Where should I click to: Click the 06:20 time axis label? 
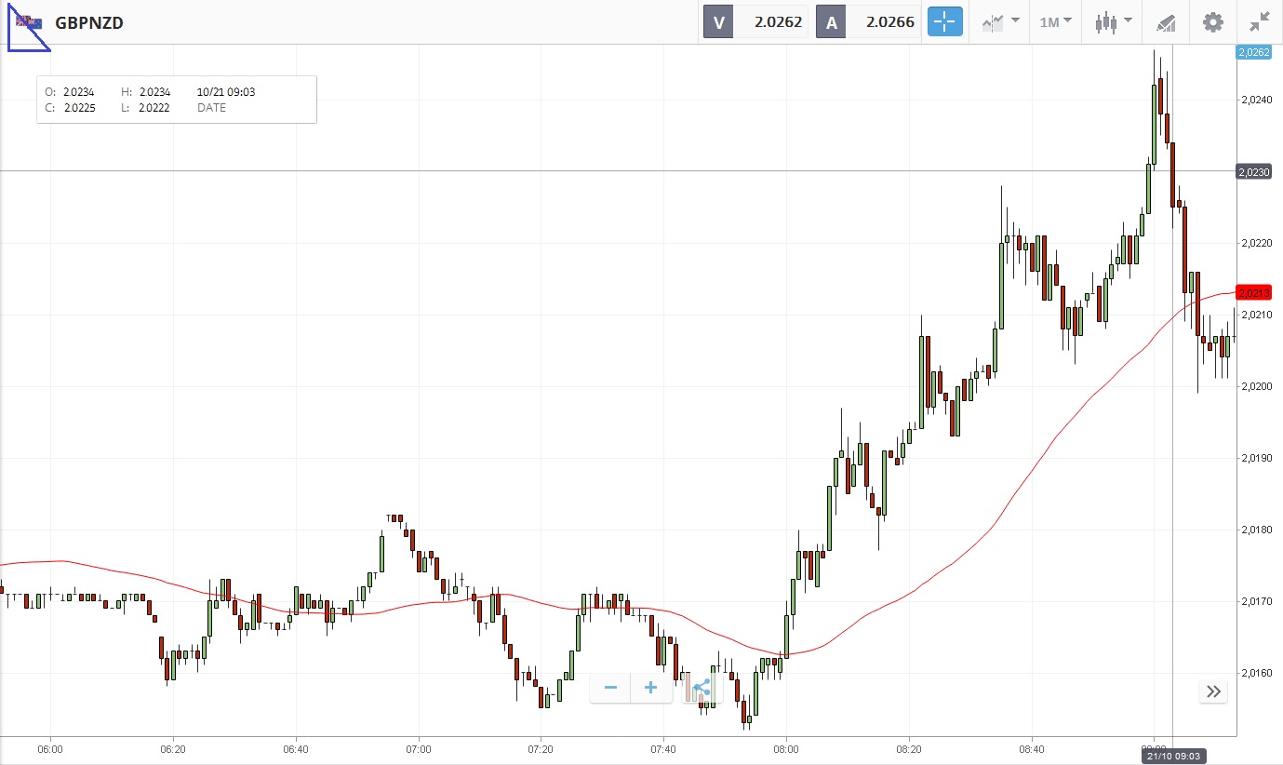pyautogui.click(x=173, y=748)
